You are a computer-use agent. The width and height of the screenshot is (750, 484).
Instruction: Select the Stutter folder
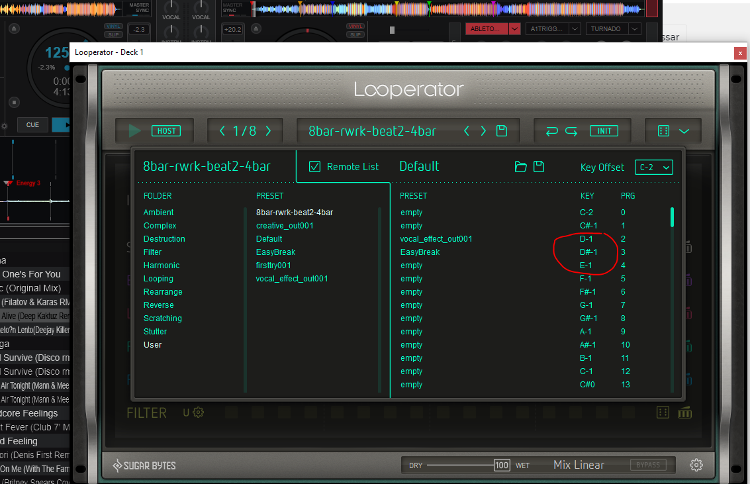[x=155, y=332]
